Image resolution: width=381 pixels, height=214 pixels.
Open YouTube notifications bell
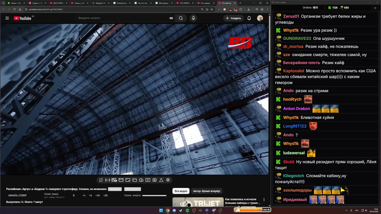[249, 18]
